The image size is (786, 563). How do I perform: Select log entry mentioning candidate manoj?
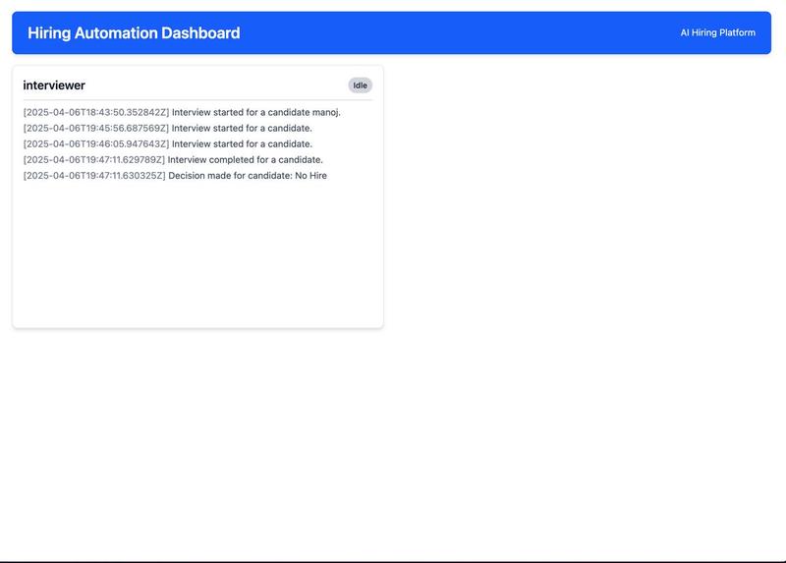point(182,112)
